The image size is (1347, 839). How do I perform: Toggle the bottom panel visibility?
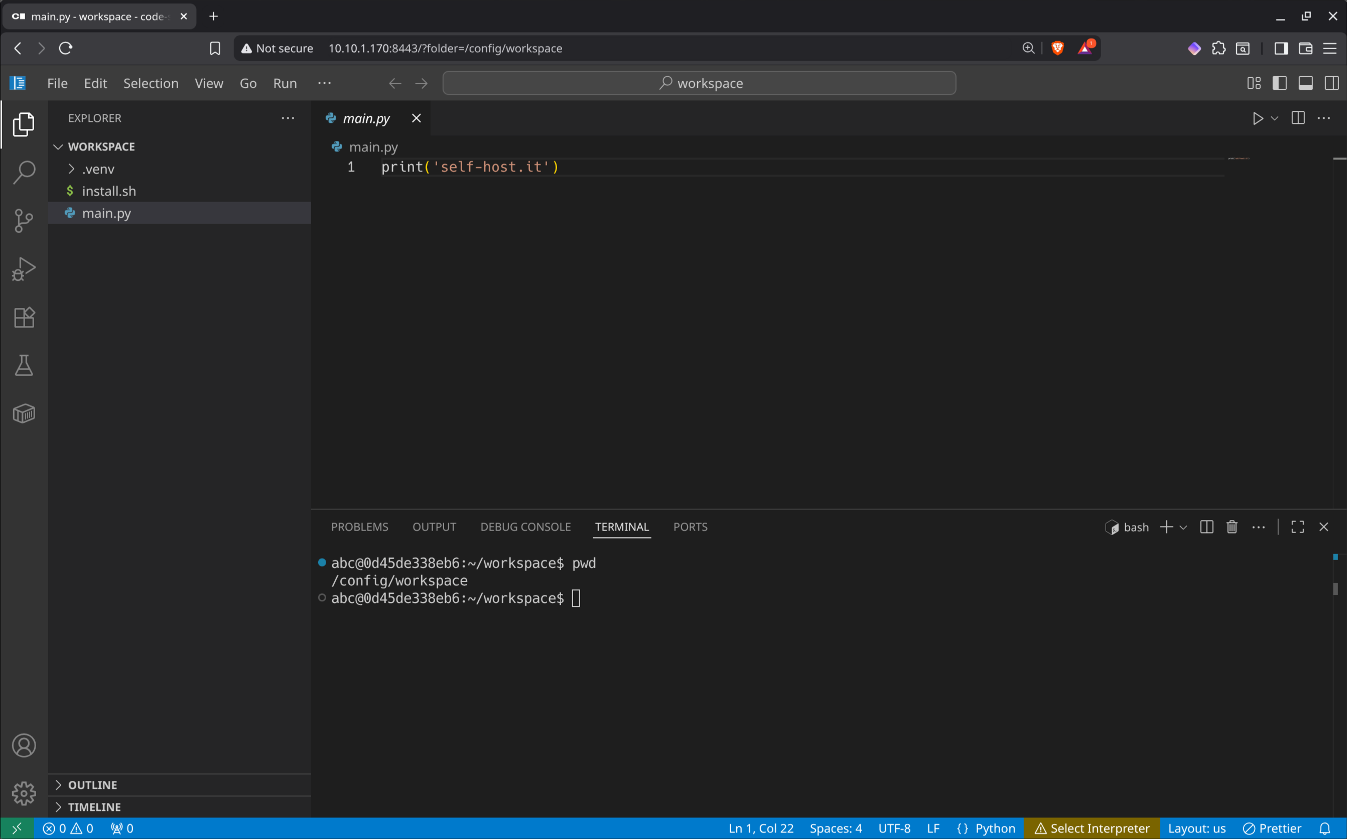tap(1305, 83)
